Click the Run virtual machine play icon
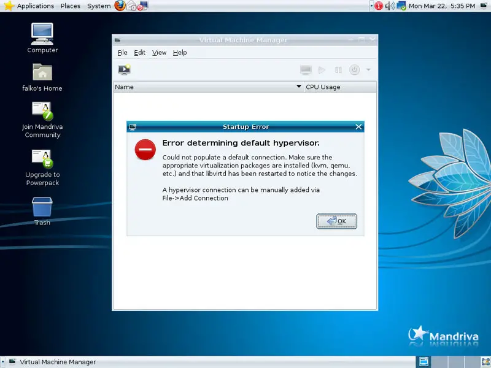 [322, 70]
